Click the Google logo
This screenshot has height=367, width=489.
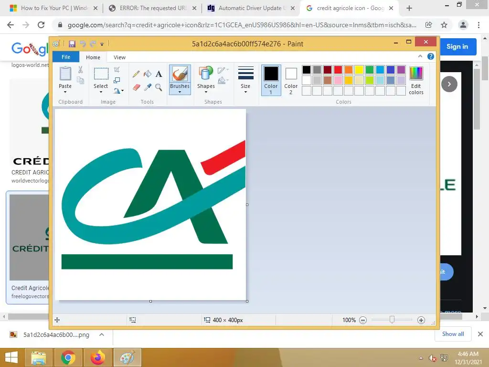click(30, 48)
